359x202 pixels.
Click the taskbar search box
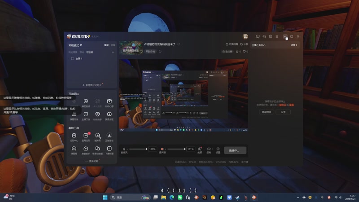130,198
